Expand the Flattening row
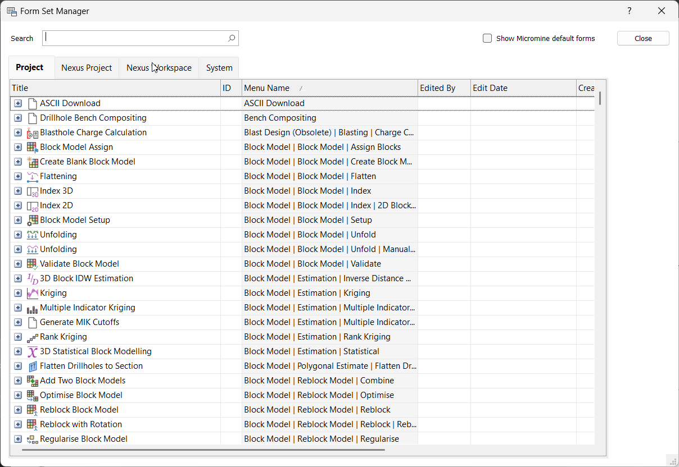679x467 pixels. (x=18, y=176)
